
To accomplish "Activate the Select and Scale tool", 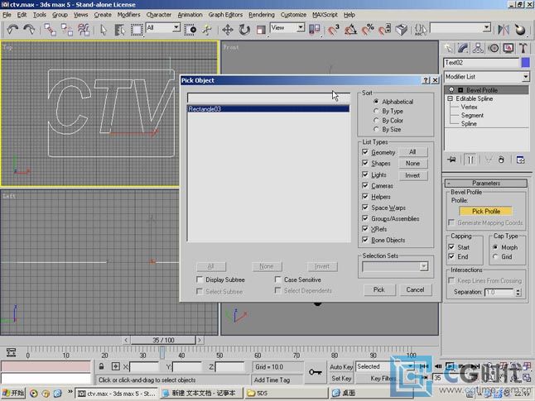I will pyautogui.click(x=261, y=30).
